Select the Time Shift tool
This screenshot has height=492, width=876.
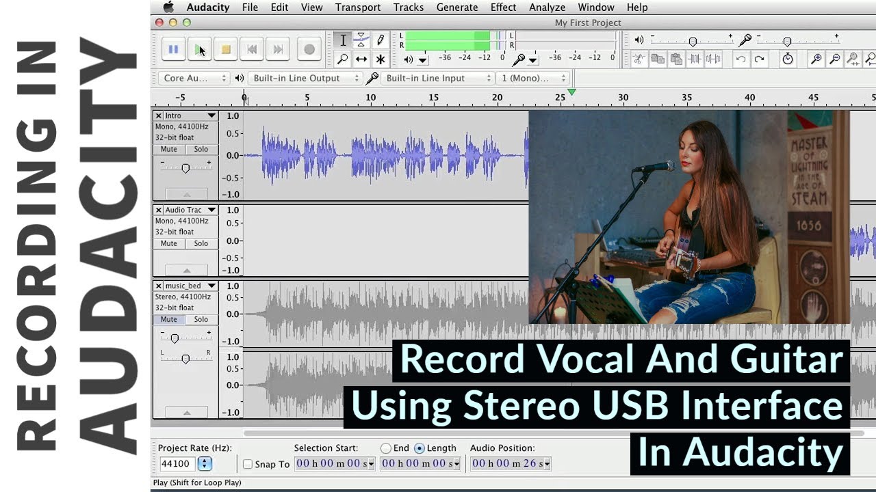coord(361,59)
